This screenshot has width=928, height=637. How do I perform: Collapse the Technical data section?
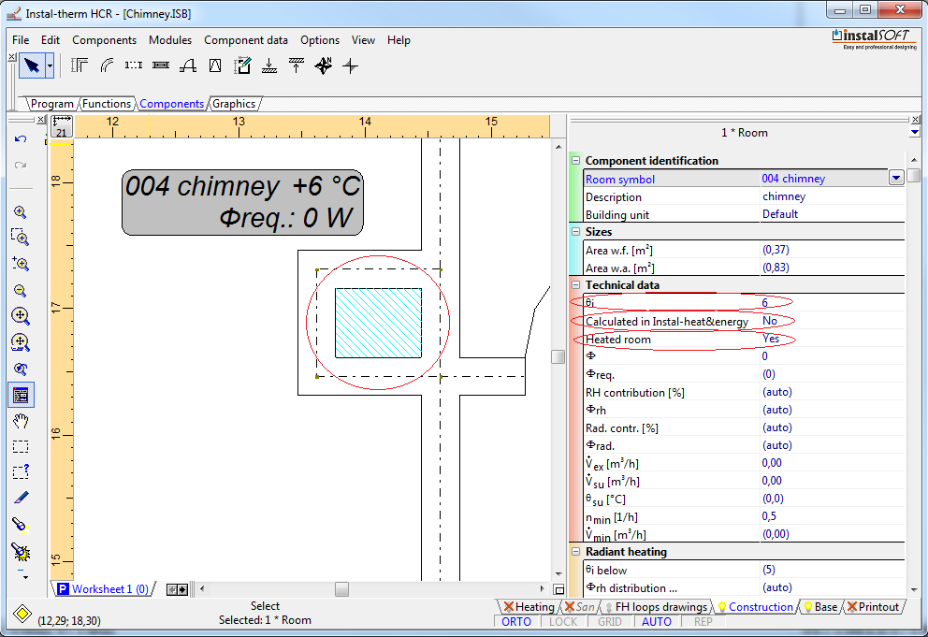(x=576, y=285)
